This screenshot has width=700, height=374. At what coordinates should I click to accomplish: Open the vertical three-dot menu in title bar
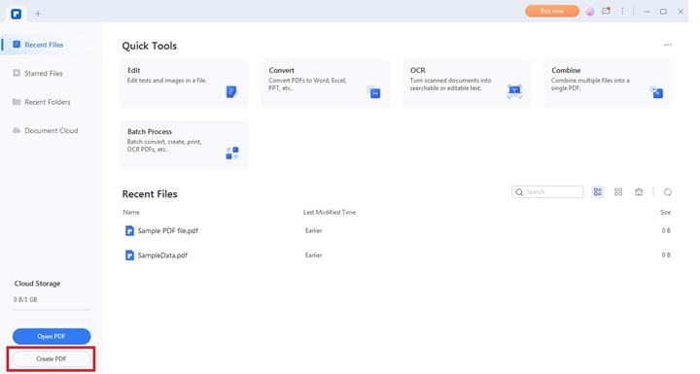[622, 11]
